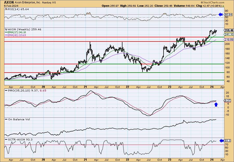Click the PMO(35,20,10) 9.37, 8.65 label
This screenshot has height=162, width=234.
(x=27, y=91)
